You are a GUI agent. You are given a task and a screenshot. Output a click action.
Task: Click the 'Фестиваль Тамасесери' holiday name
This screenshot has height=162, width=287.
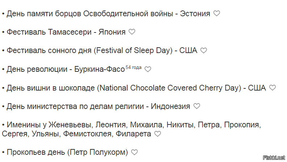click(49, 32)
